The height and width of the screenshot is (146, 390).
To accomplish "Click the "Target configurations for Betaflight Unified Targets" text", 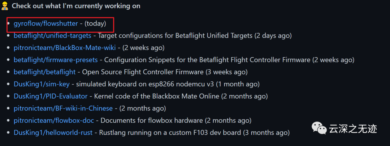I will tap(175, 36).
